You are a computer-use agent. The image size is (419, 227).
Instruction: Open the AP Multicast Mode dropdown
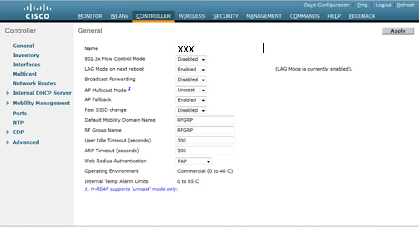pos(191,90)
